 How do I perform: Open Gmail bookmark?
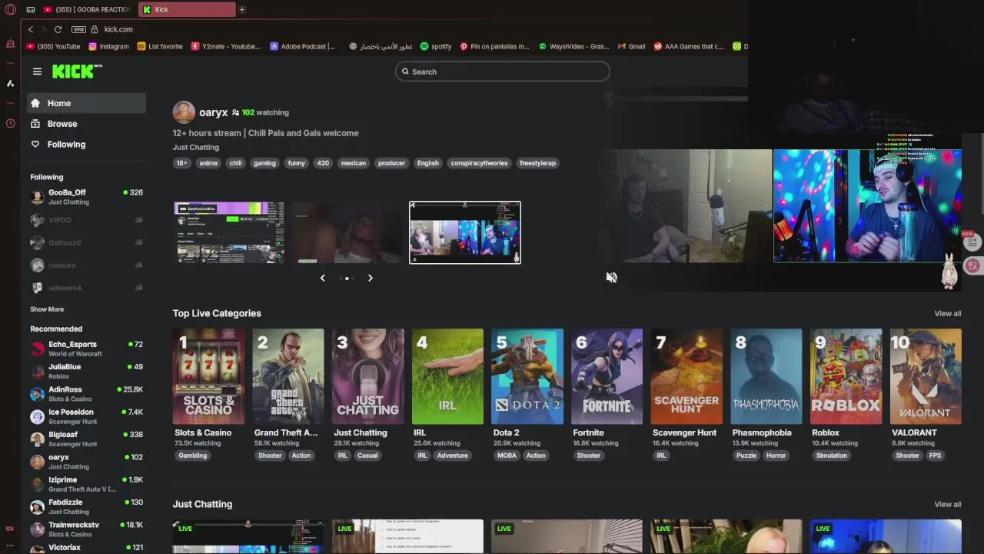631,46
